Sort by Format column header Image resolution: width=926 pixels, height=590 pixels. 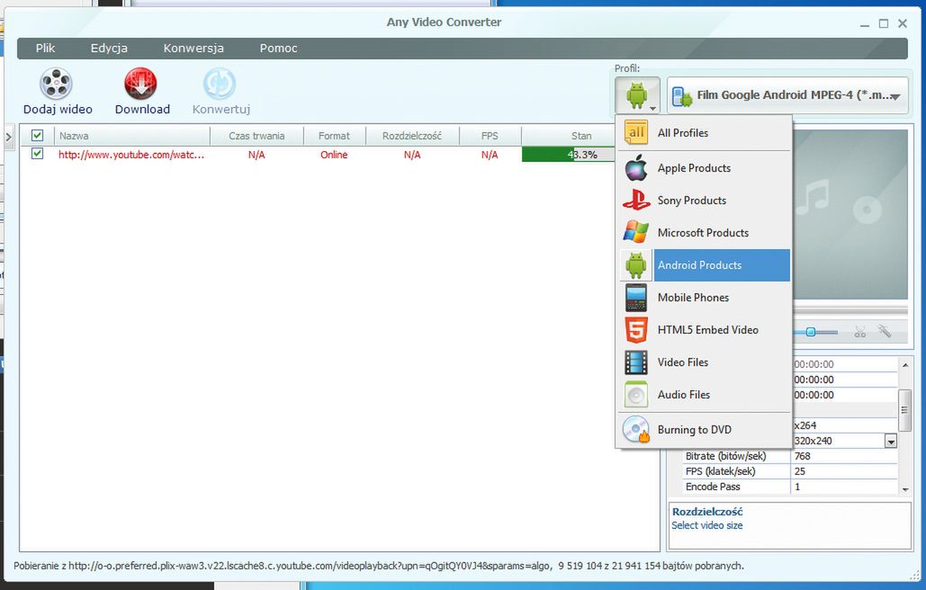click(334, 136)
